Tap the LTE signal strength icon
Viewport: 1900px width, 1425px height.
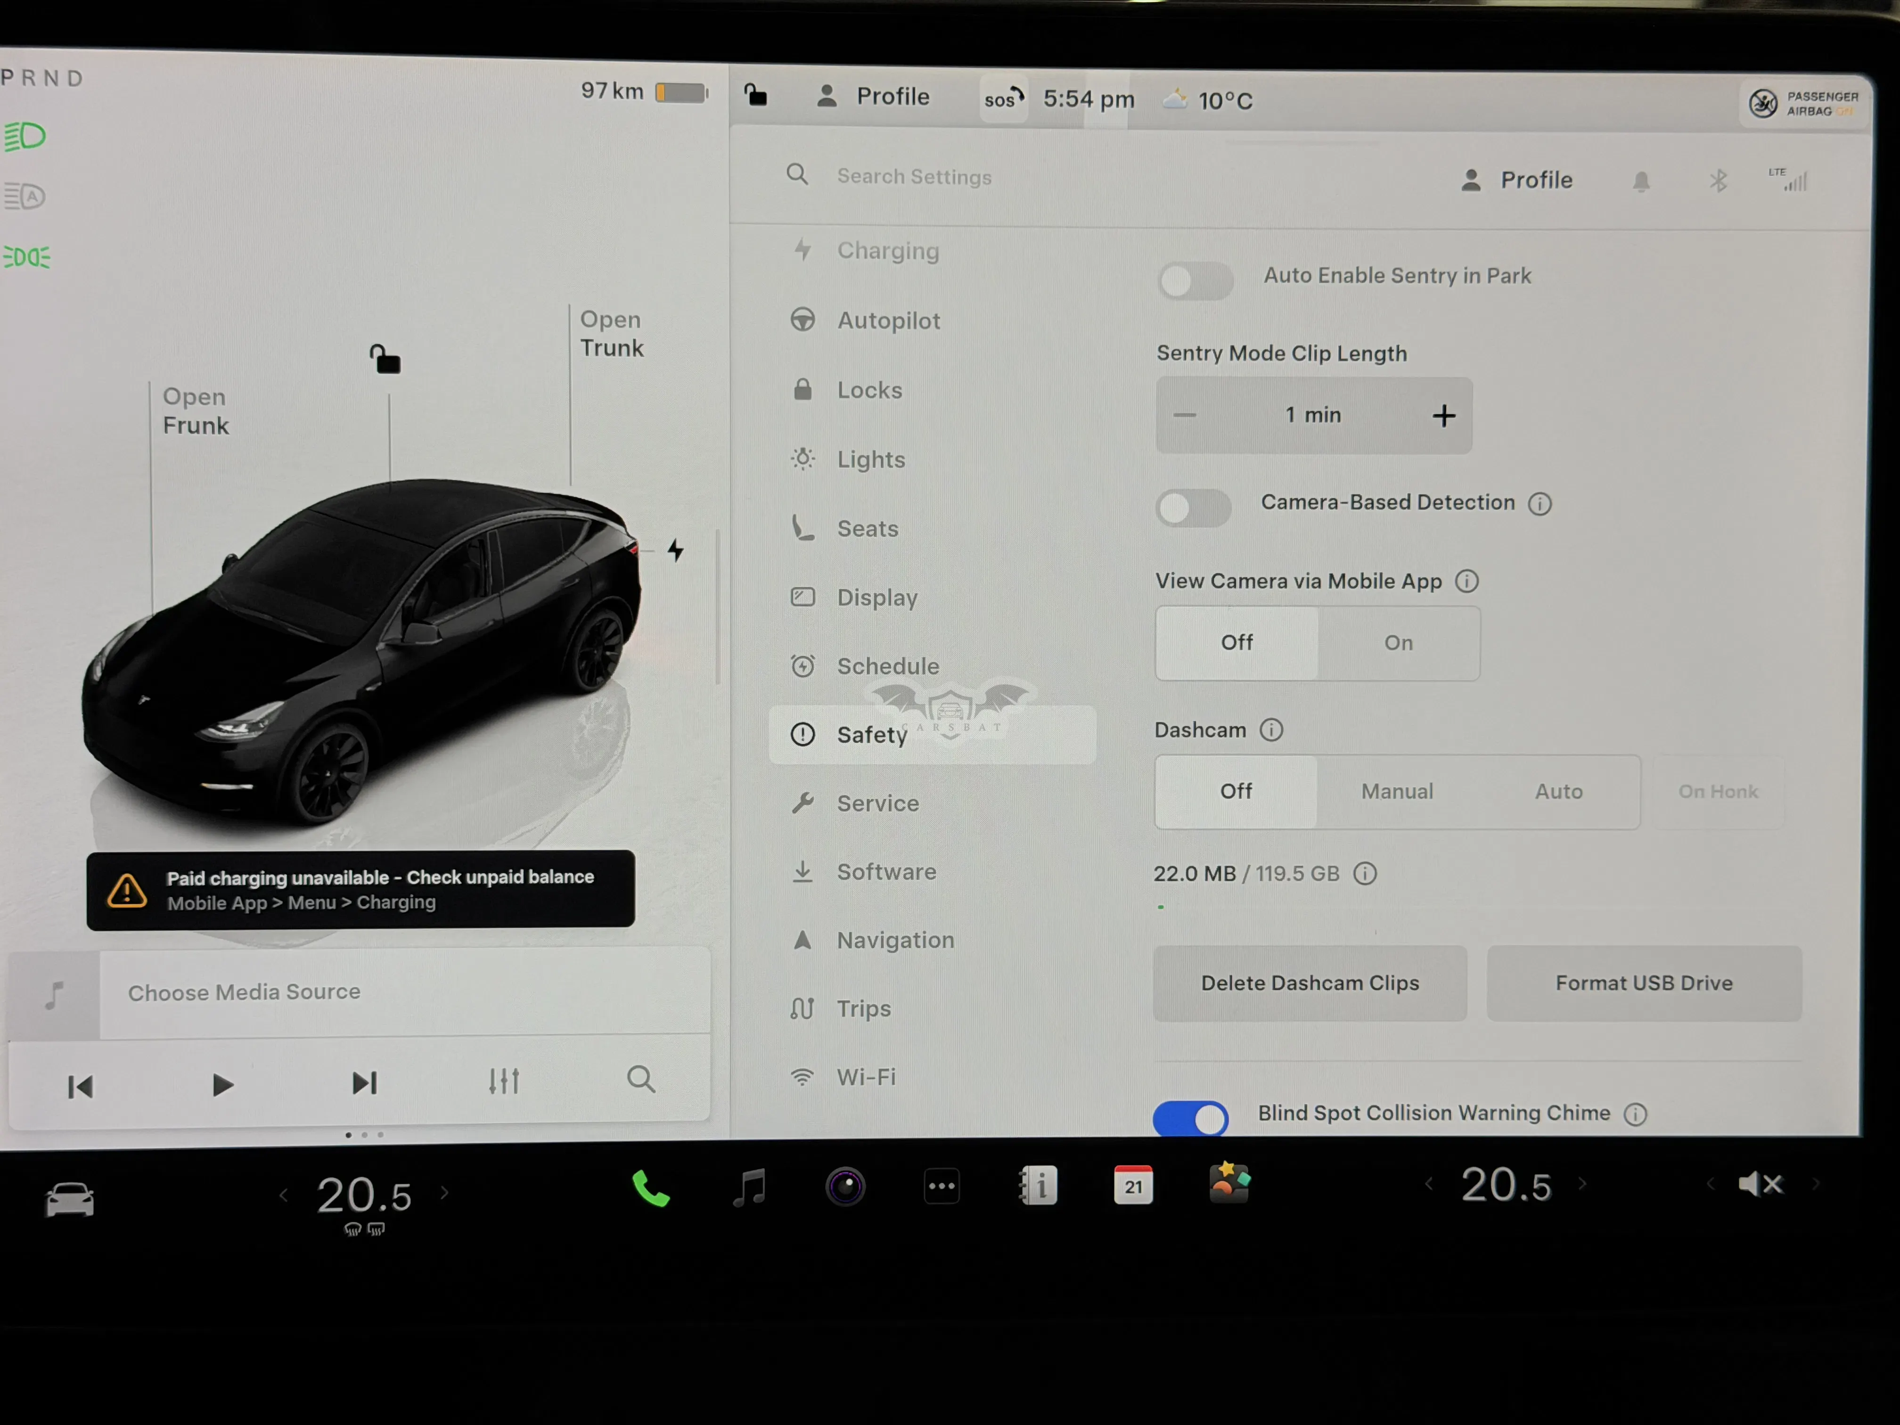(x=1787, y=180)
